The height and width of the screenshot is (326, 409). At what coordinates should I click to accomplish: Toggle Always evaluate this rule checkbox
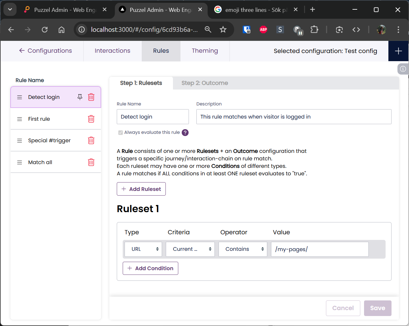coord(121,133)
